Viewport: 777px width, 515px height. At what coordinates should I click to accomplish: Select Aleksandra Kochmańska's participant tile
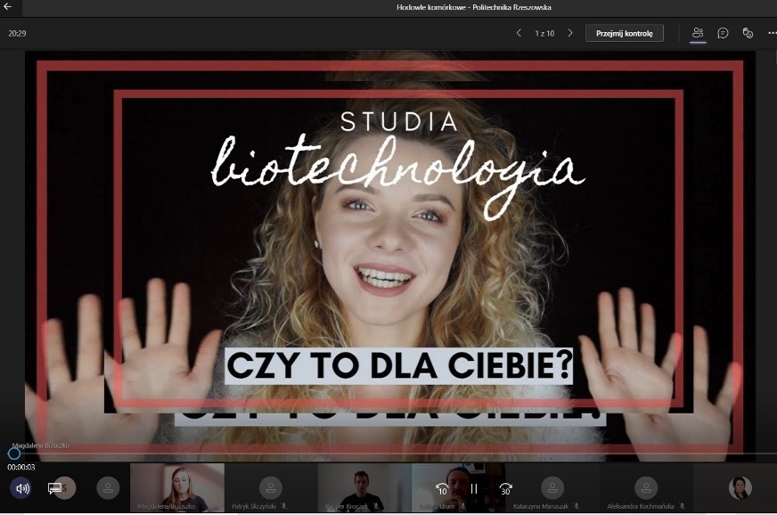(645, 487)
